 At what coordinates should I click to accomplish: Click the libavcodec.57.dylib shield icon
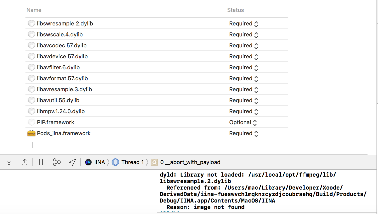click(31, 45)
